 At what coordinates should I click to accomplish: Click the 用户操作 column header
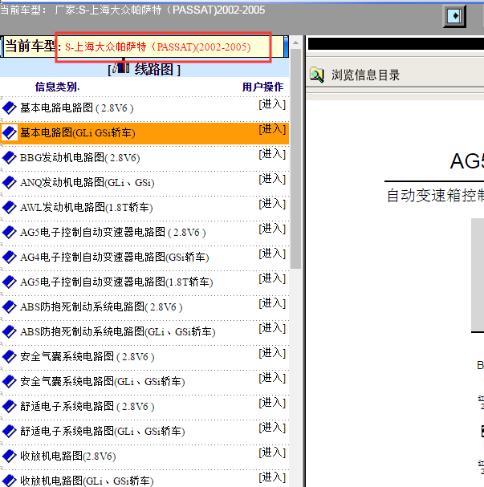(x=262, y=87)
